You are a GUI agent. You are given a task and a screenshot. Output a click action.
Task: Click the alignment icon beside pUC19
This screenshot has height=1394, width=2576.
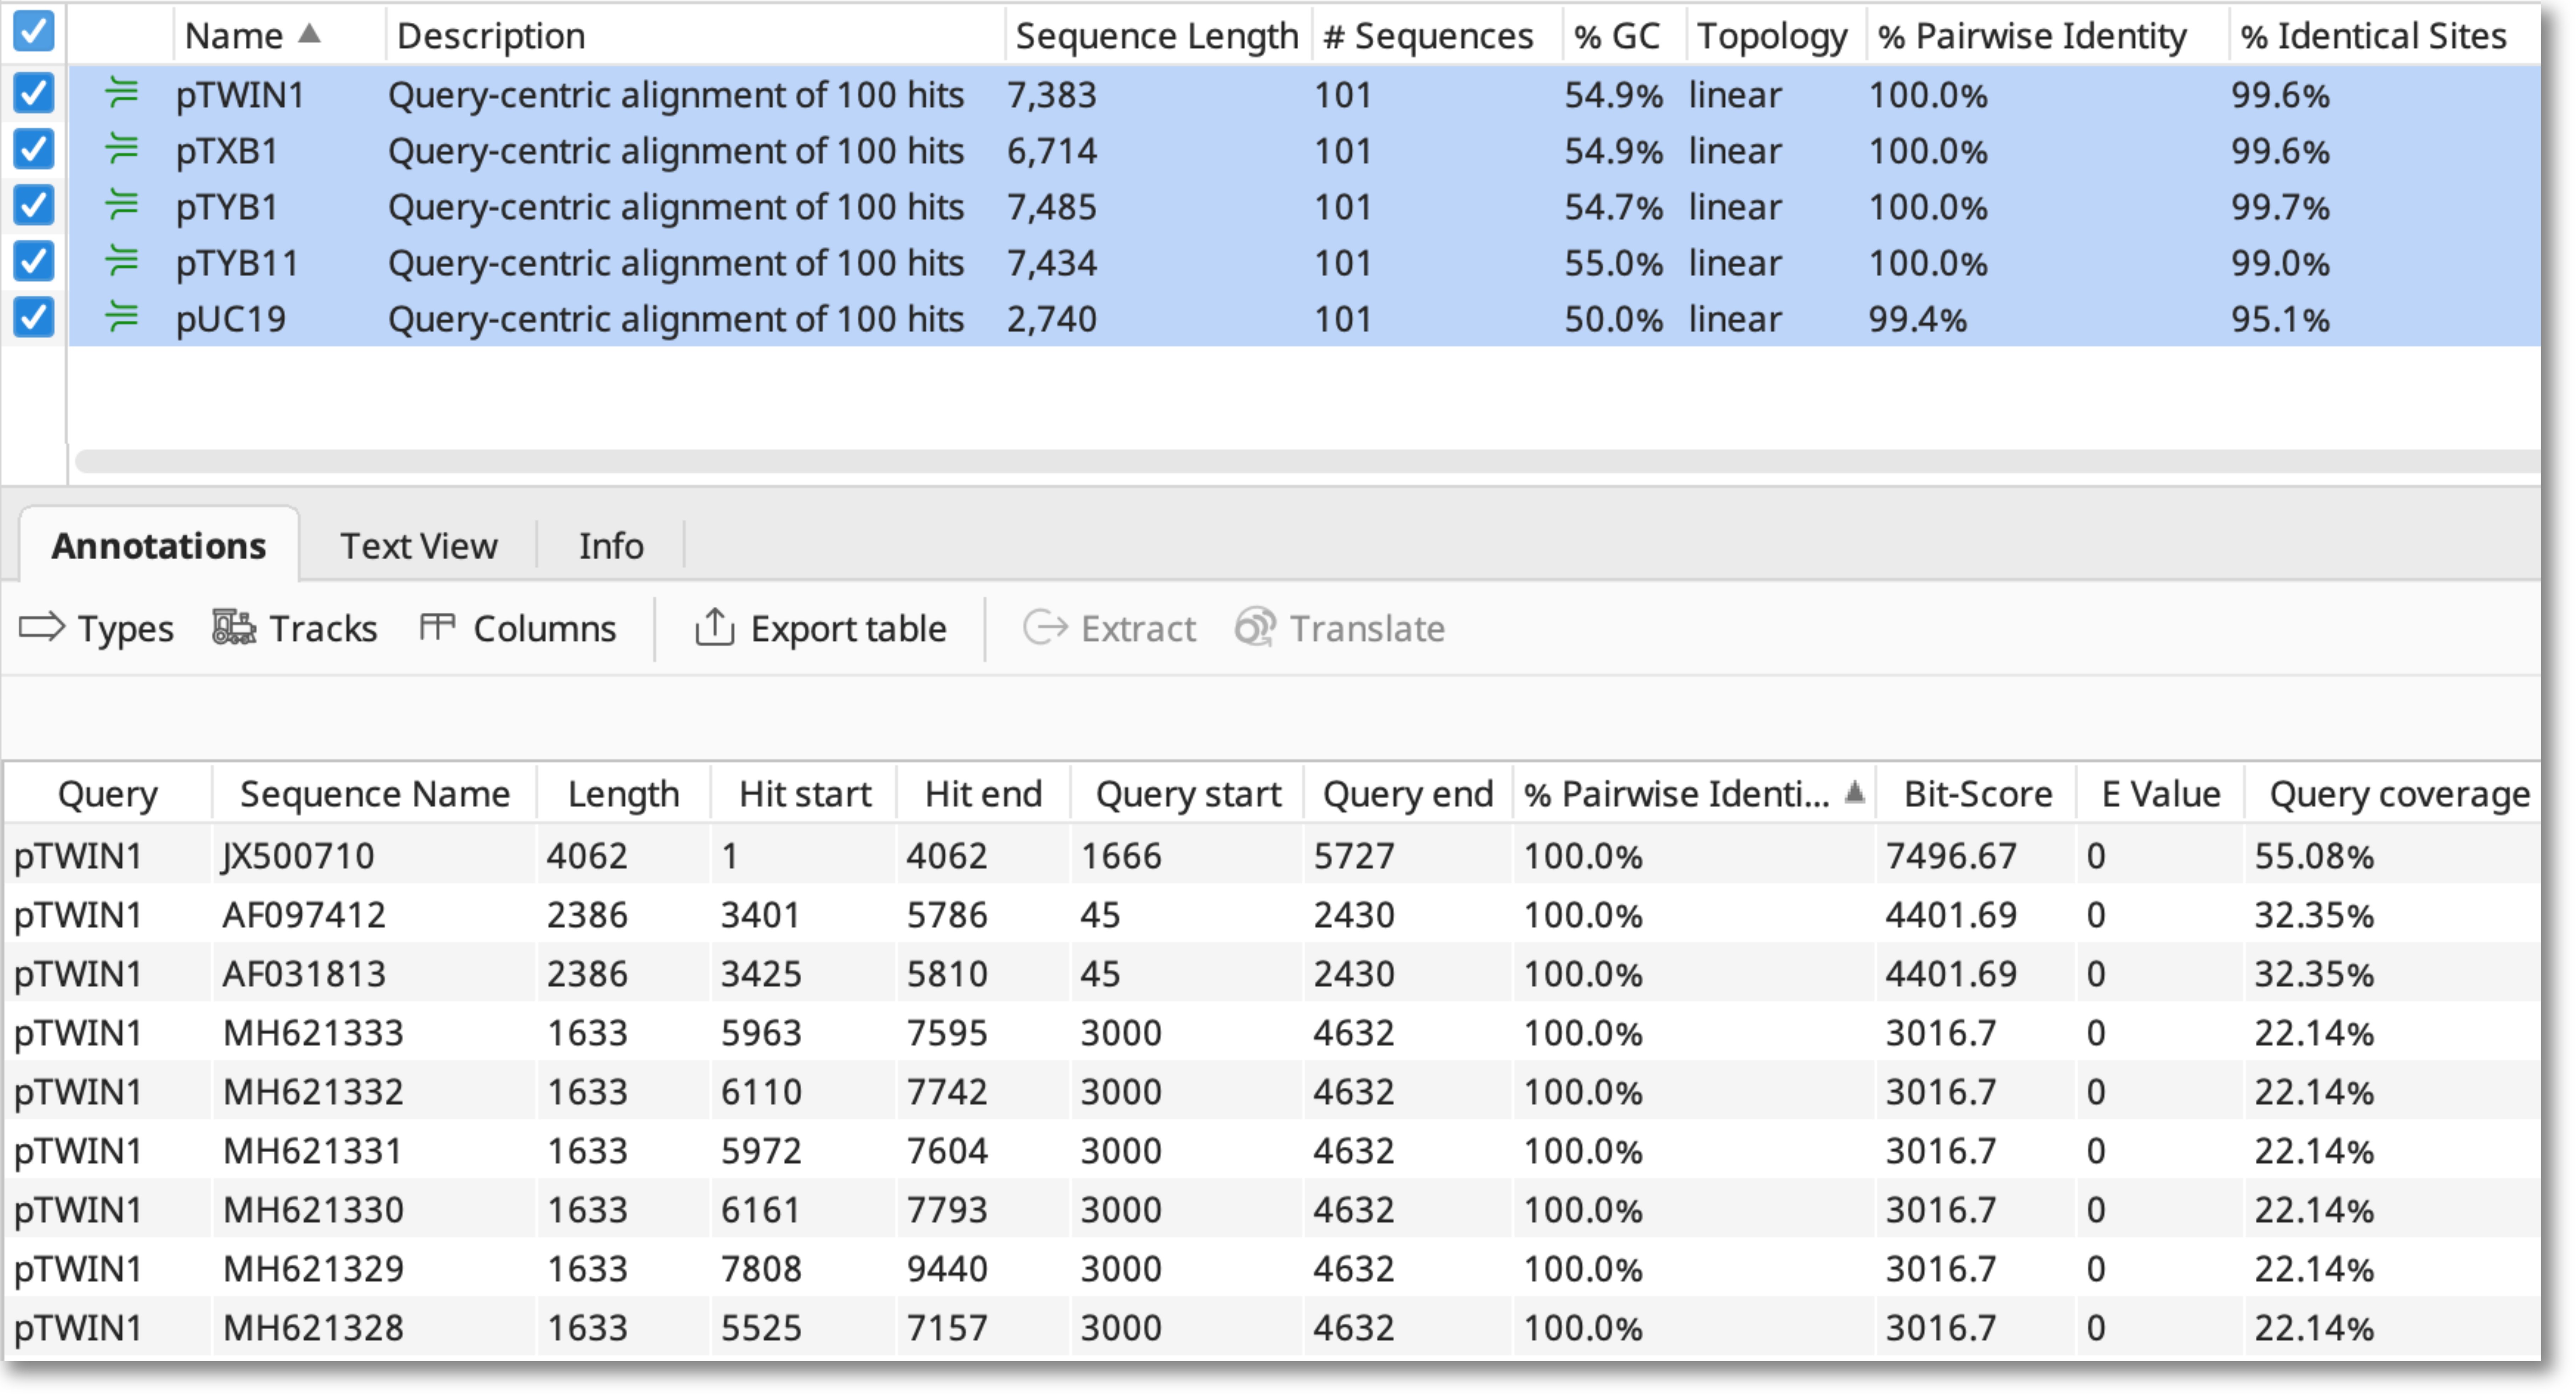tap(122, 318)
